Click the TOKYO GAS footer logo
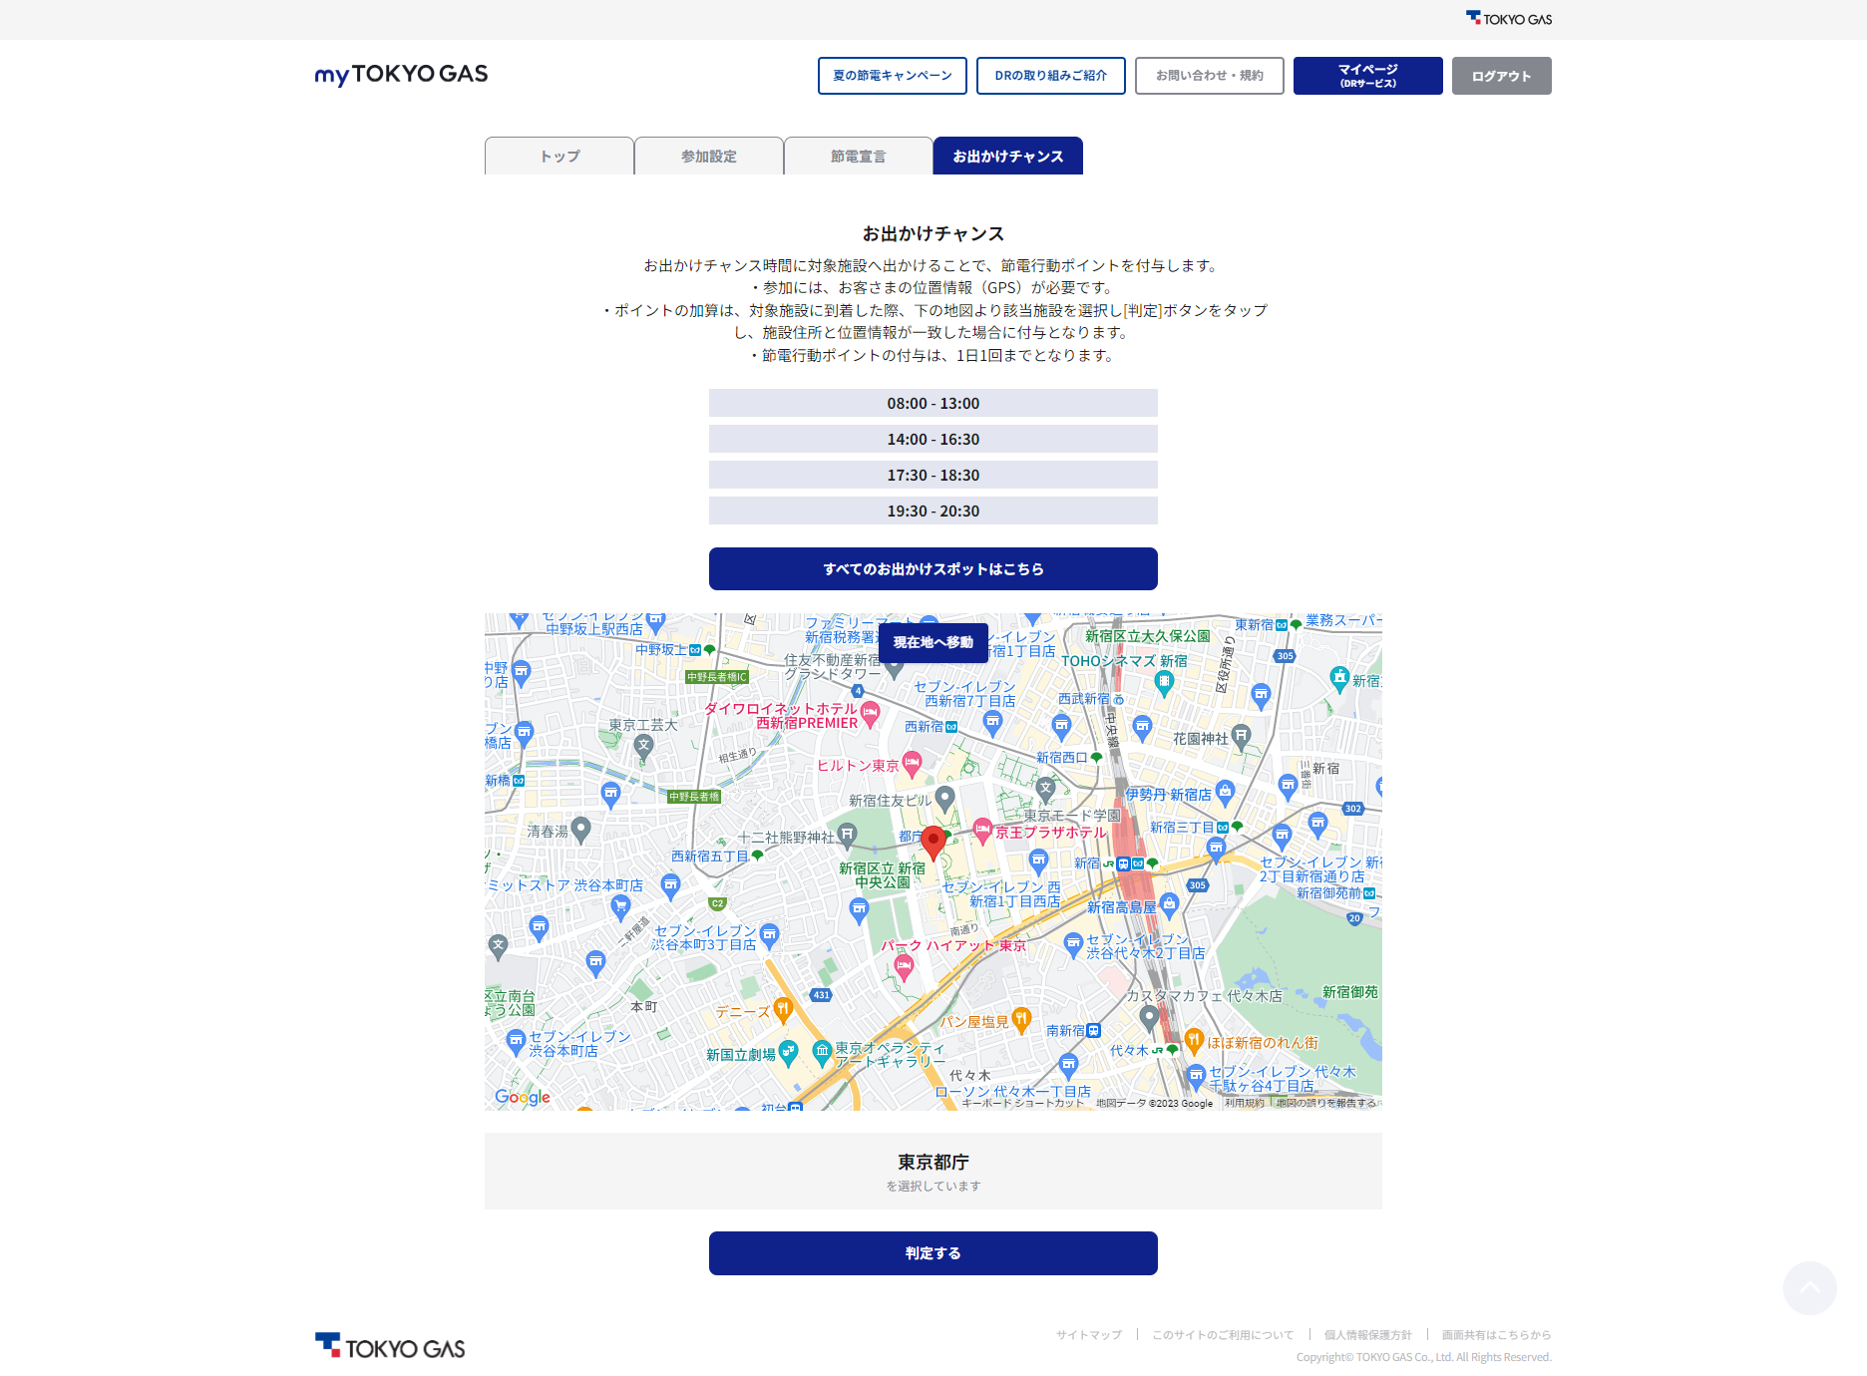 [390, 1345]
